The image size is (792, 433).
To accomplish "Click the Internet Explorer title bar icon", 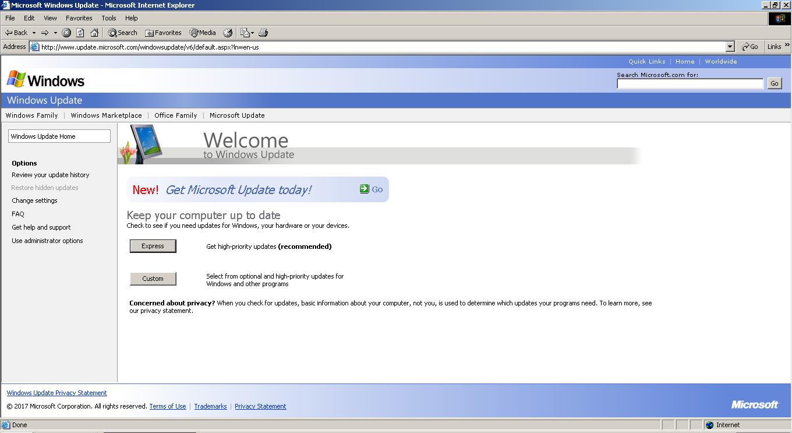I will 5,5.
